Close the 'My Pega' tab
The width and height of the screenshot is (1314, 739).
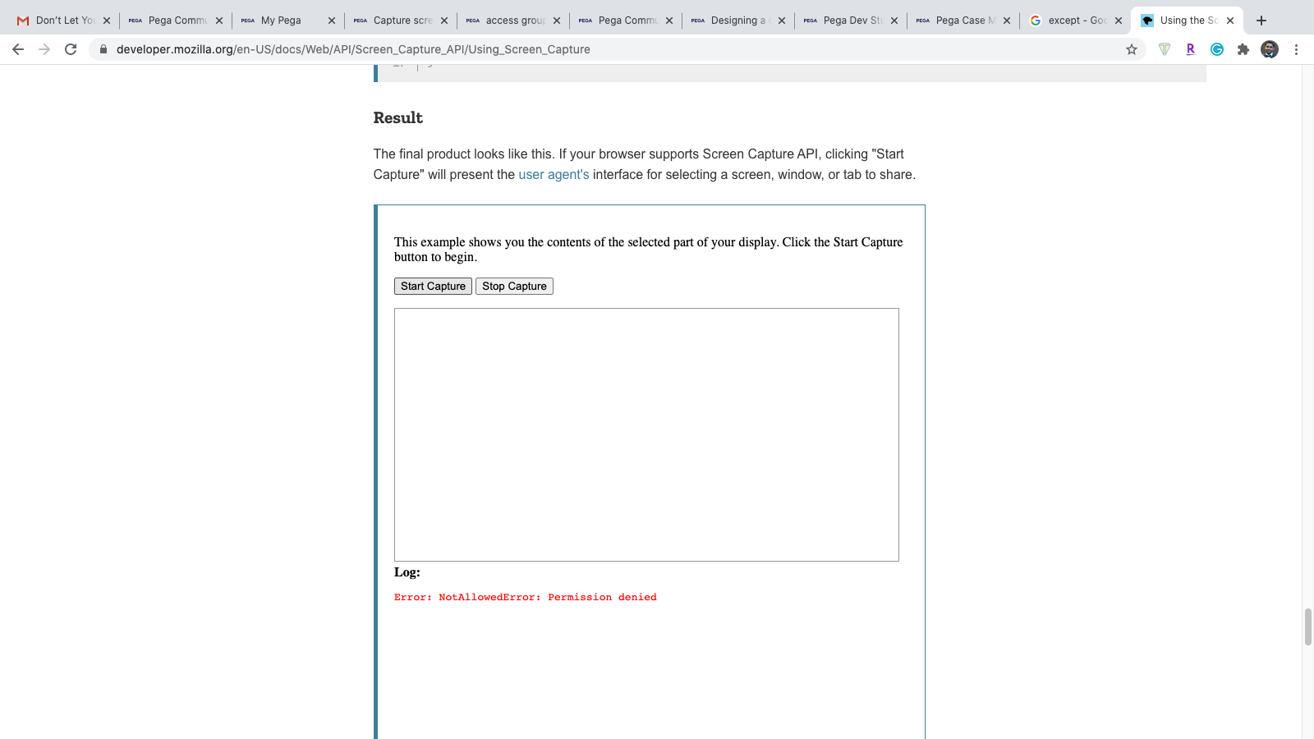pos(332,20)
